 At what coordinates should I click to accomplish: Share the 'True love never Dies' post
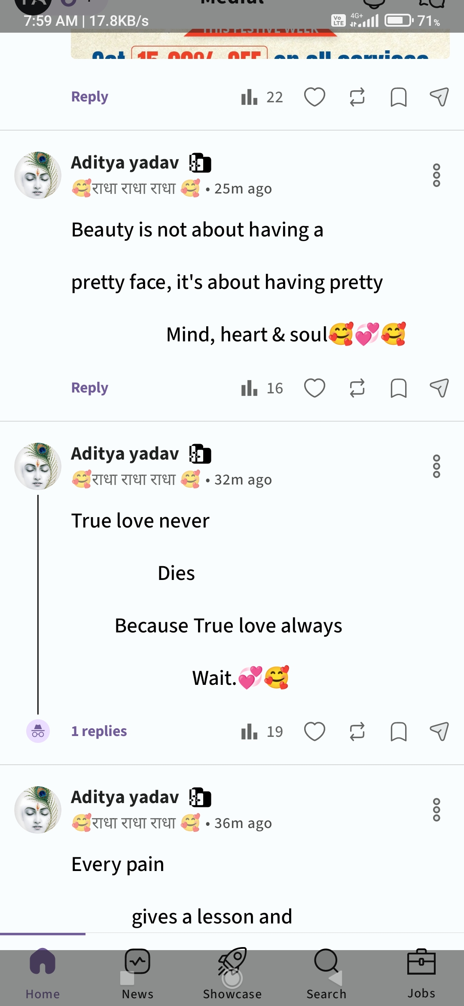pos(439,732)
